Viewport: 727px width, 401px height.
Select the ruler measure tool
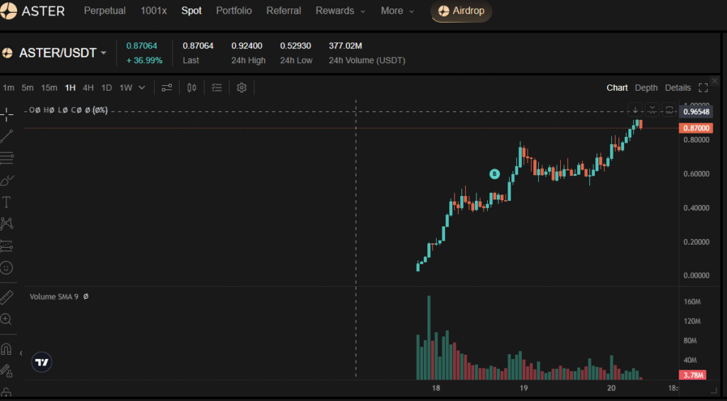pos(6,297)
